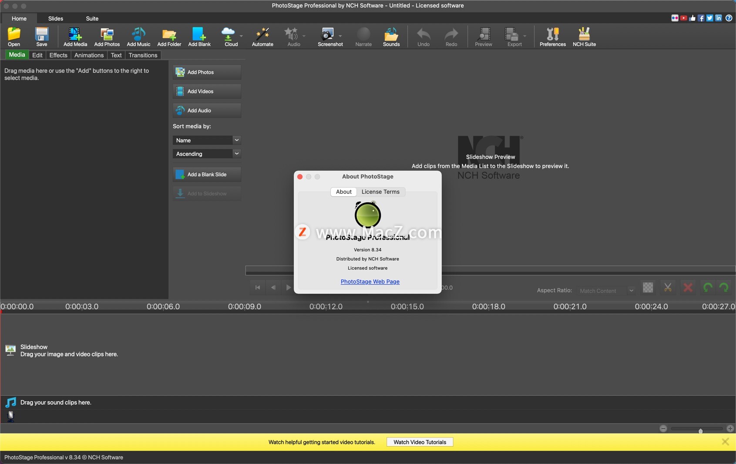Image resolution: width=736 pixels, height=464 pixels.
Task: Click the red X delete icon
Action: click(x=688, y=288)
